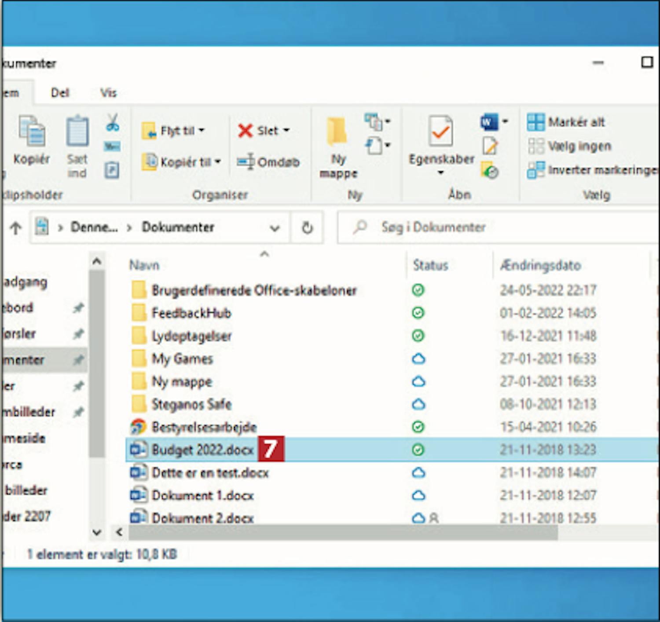Click the scissors Cut icon
This screenshot has width=660, height=622.
click(x=112, y=123)
